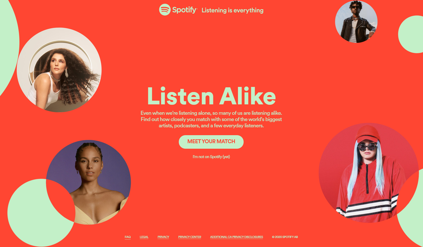This screenshot has height=247, width=423.
Task: Click the MEET YOUR MATCH button
Action: pyautogui.click(x=211, y=142)
